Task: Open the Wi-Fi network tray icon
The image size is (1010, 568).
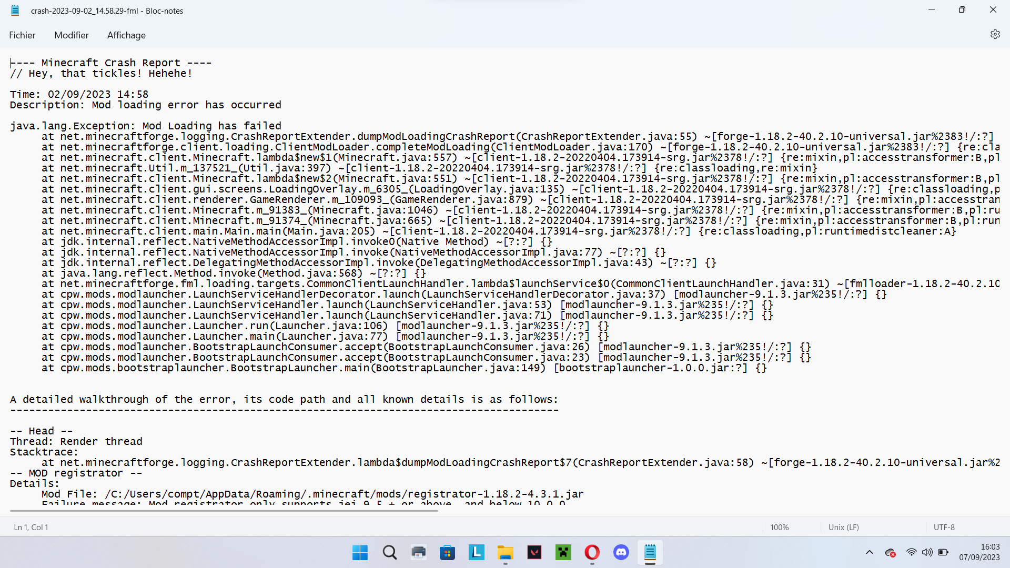Action: click(x=911, y=552)
